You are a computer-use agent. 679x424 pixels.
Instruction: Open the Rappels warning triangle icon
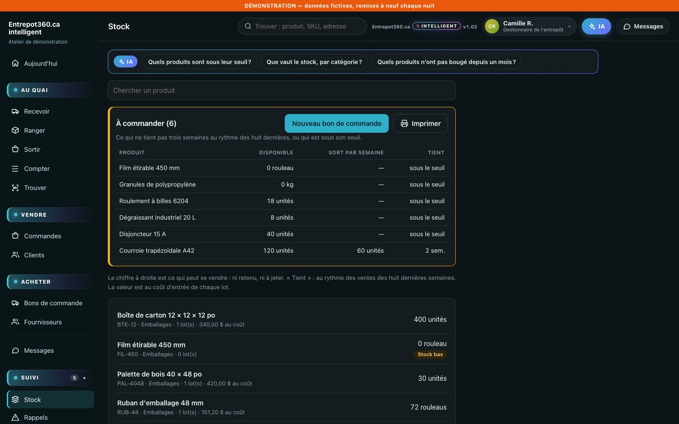(x=15, y=417)
